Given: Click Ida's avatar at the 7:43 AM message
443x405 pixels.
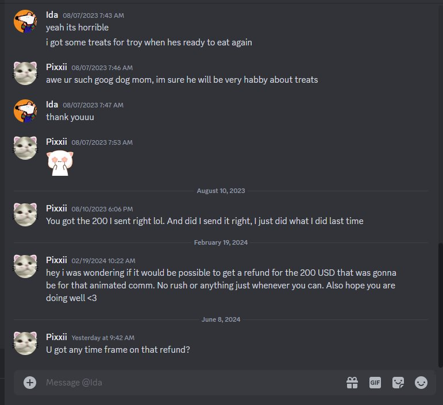Looking at the screenshot, I should pyautogui.click(x=25, y=21).
